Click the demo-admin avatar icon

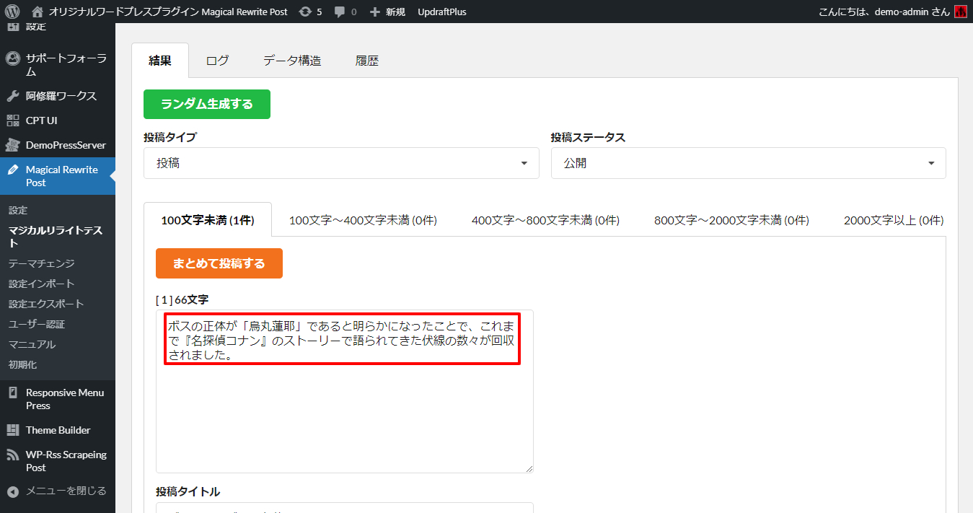coord(960,12)
